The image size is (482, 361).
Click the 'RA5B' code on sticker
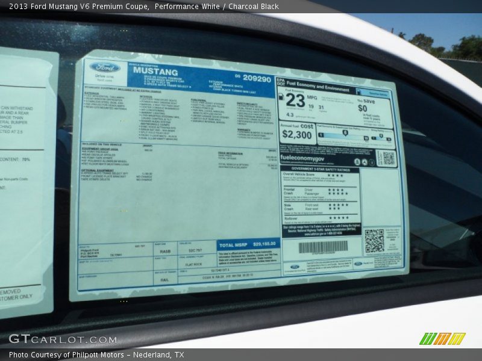(164, 251)
